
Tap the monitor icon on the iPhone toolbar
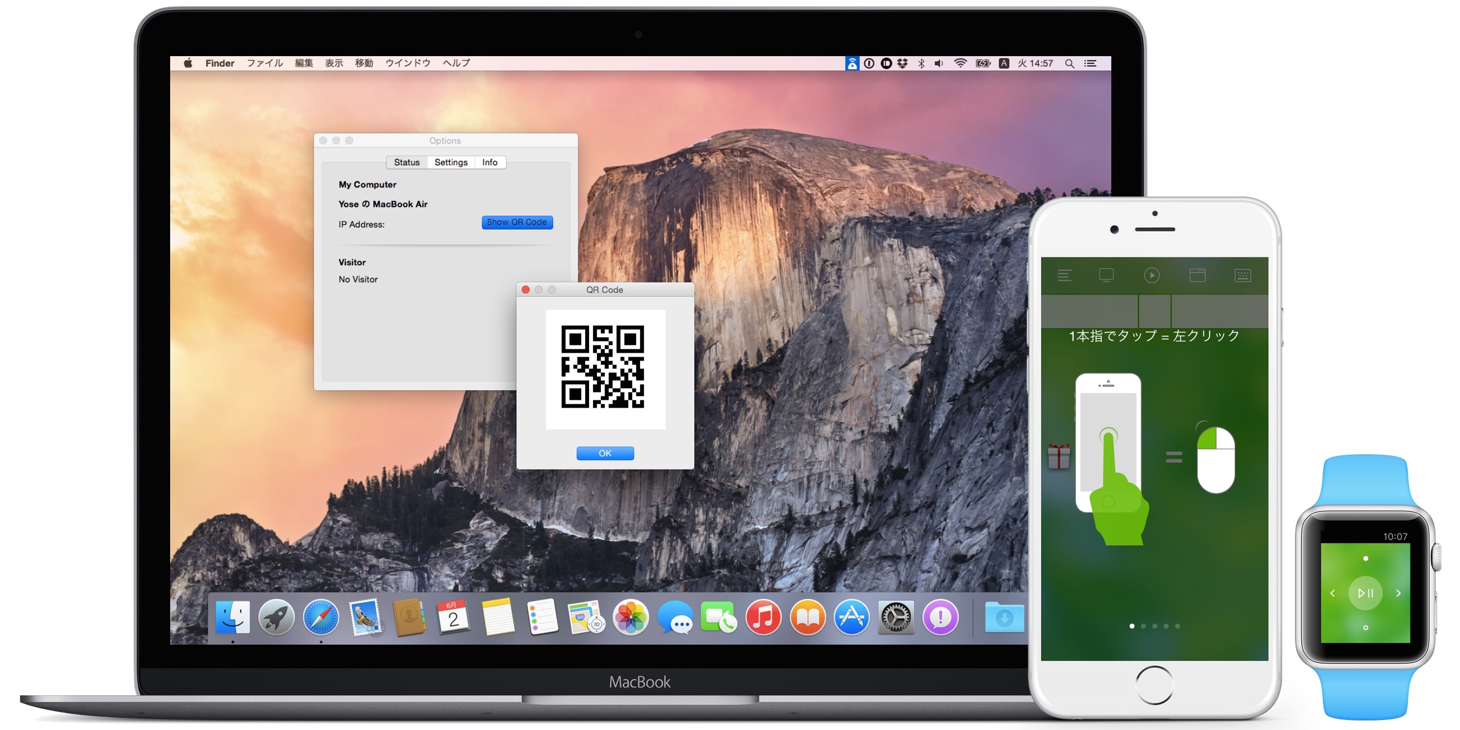1106,276
